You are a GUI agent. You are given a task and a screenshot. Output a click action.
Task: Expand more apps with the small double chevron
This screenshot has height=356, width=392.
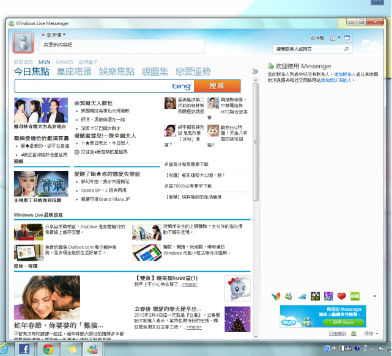tap(374, 296)
